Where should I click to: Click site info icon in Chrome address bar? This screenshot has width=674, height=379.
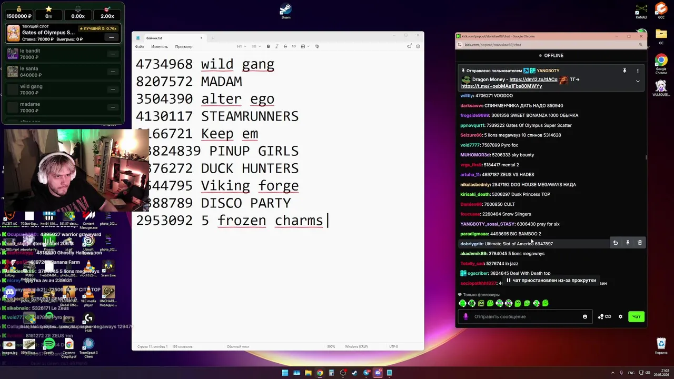coord(460,45)
